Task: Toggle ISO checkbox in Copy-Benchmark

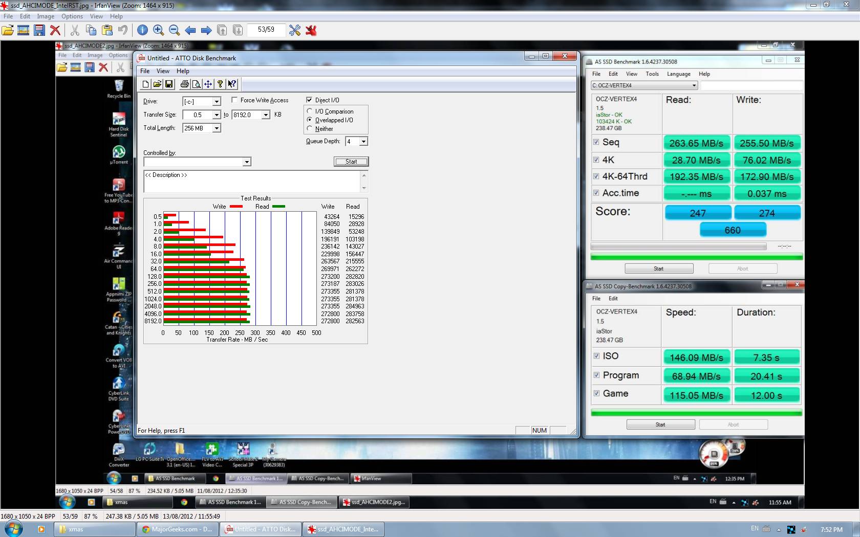Action: 596,356
